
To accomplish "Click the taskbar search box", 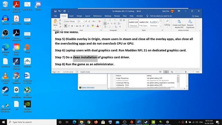I will coord(32,122).
